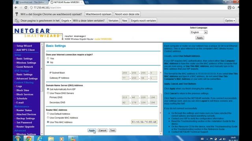Open Wireless Settings under Setup
The width and height of the screenshot is (252, 141).
click(26, 63)
